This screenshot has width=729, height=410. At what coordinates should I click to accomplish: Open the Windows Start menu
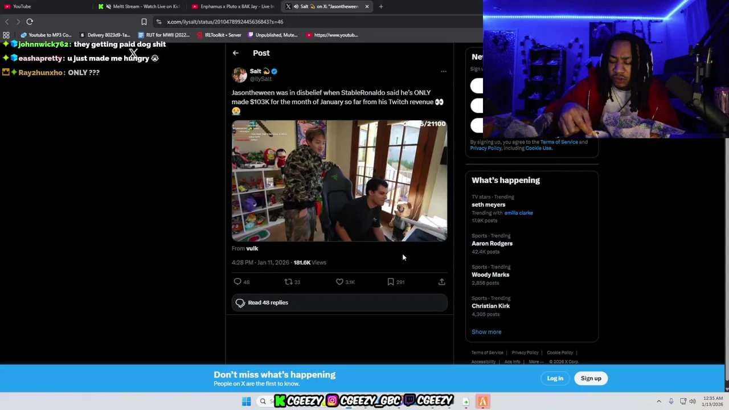point(246,401)
